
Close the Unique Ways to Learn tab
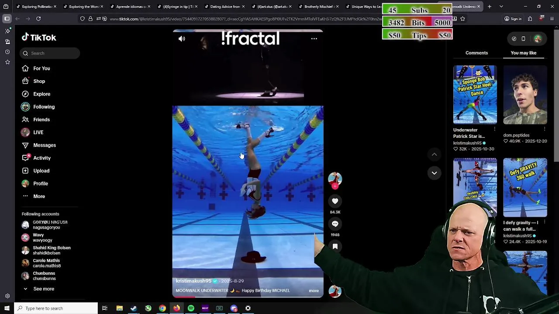pos(384,7)
